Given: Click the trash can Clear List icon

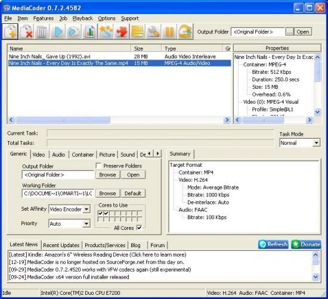Looking at the screenshot, I should 42,32.
